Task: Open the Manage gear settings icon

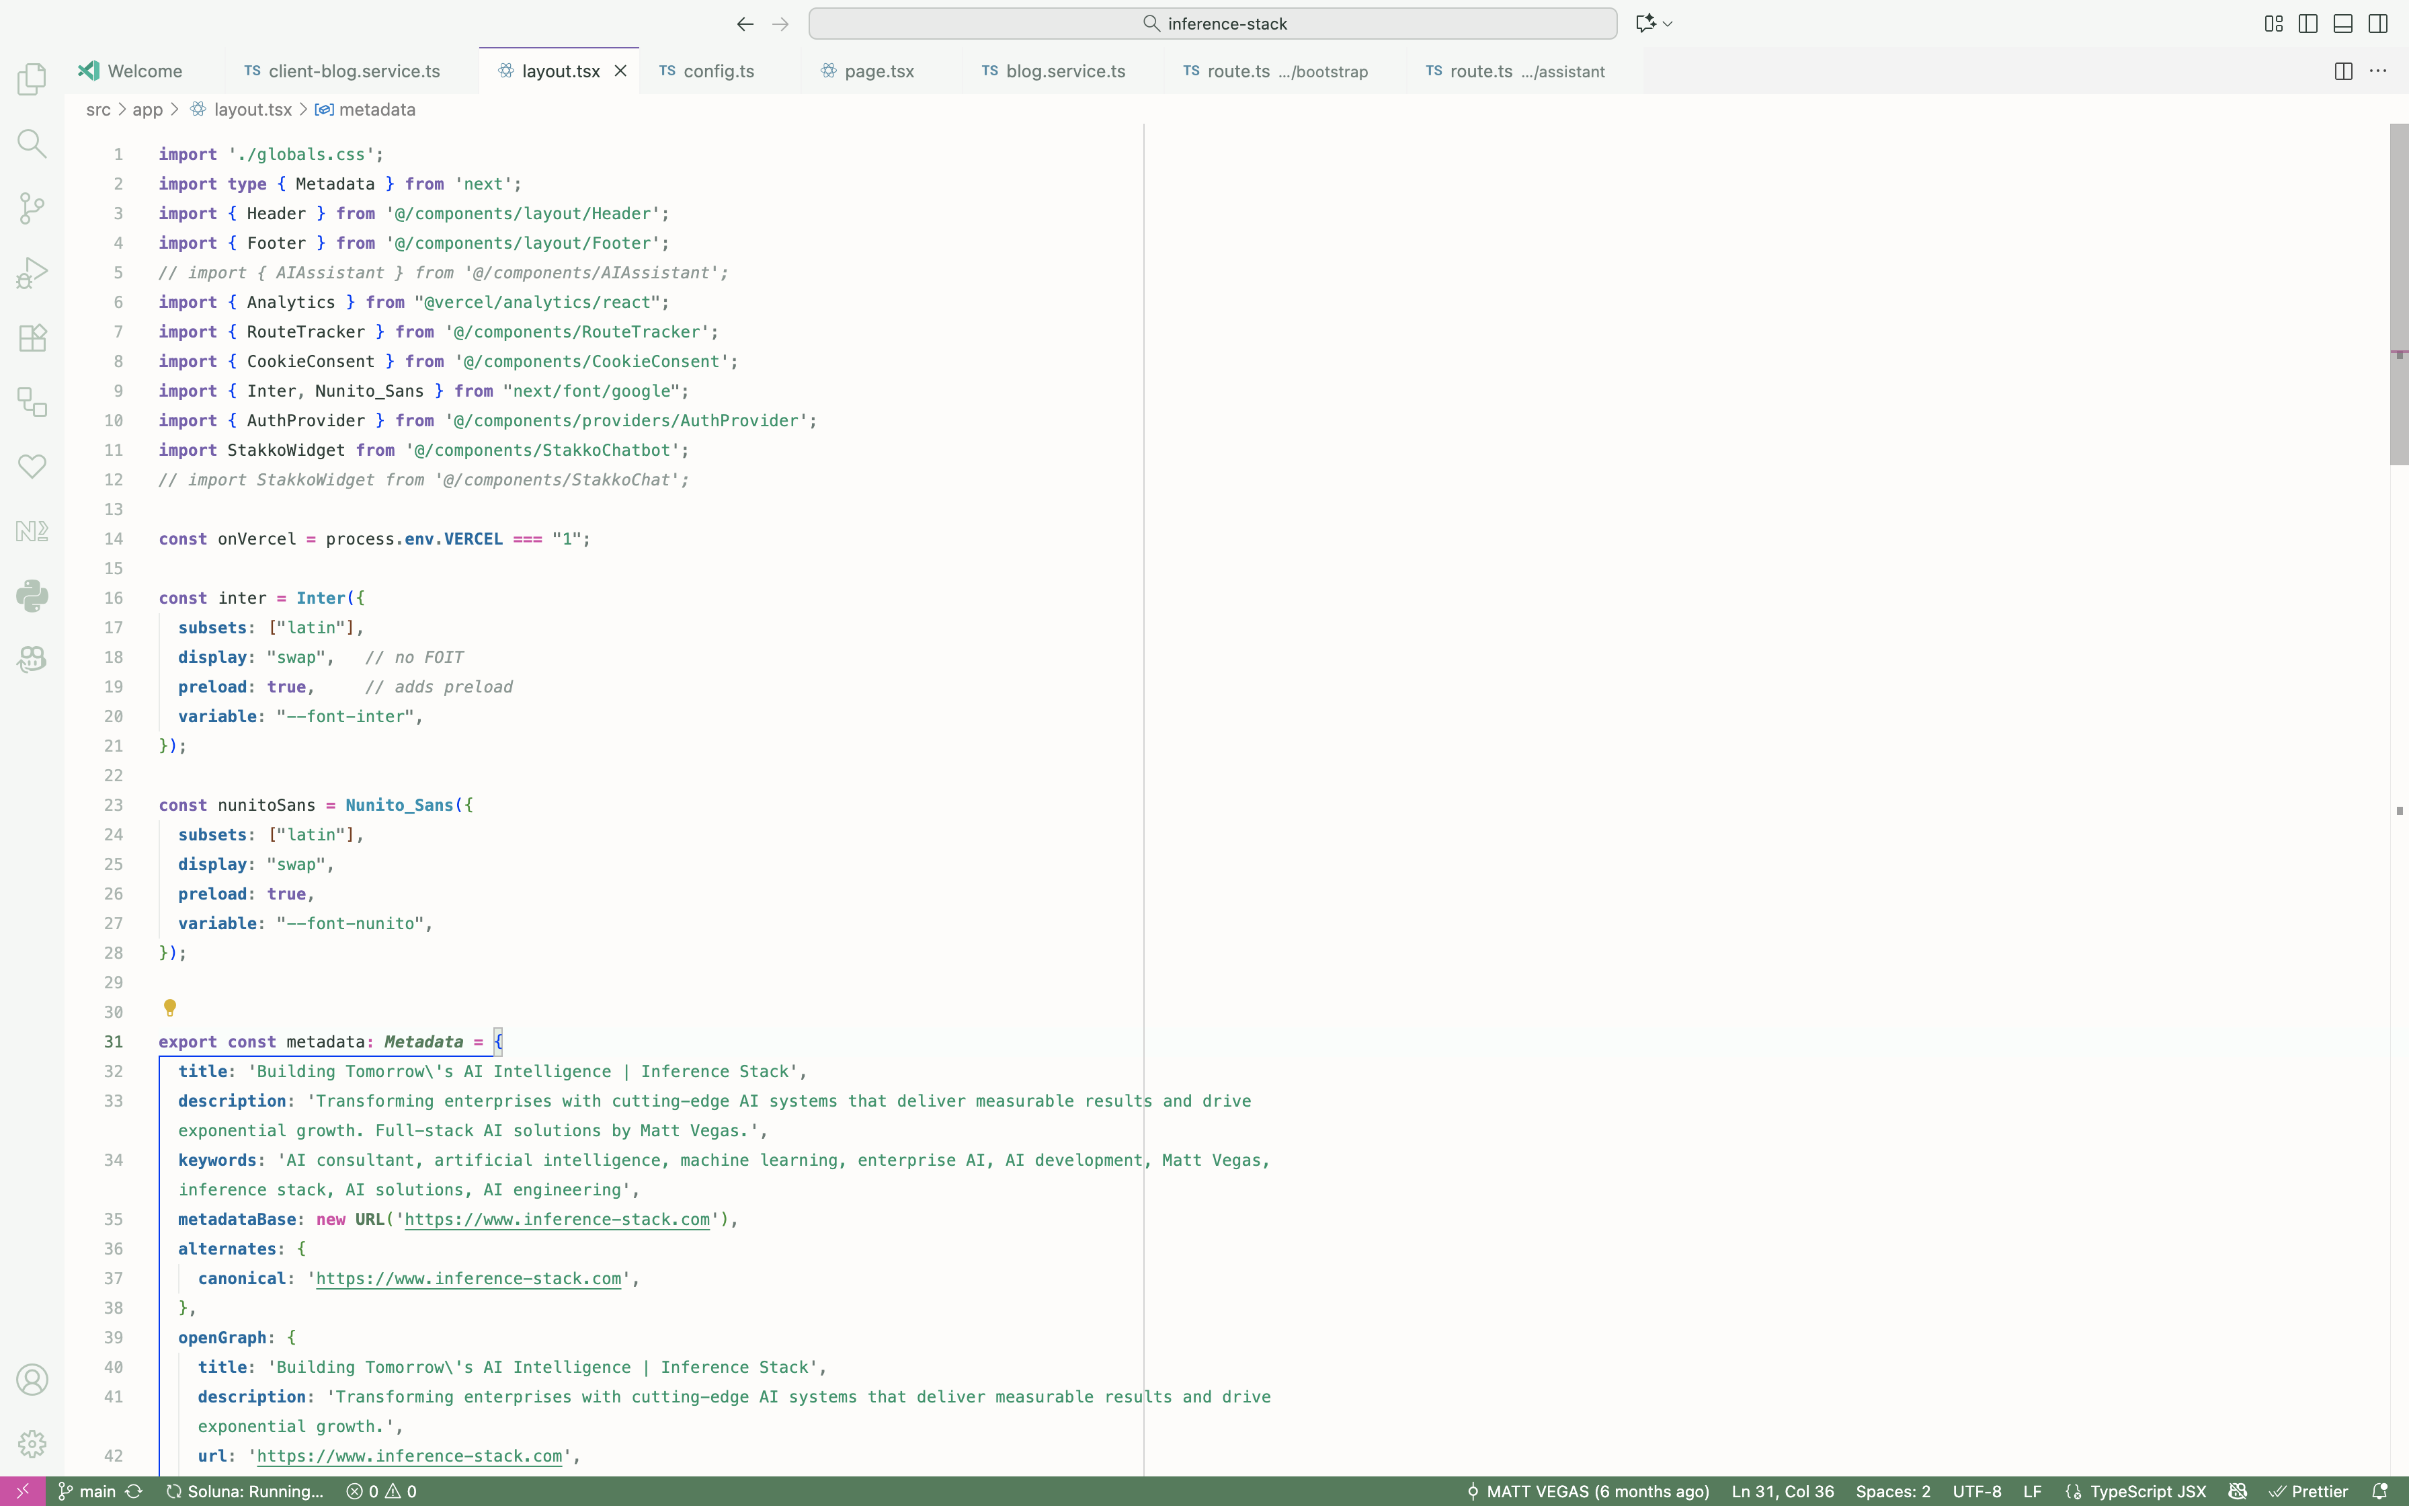Action: (x=32, y=1443)
